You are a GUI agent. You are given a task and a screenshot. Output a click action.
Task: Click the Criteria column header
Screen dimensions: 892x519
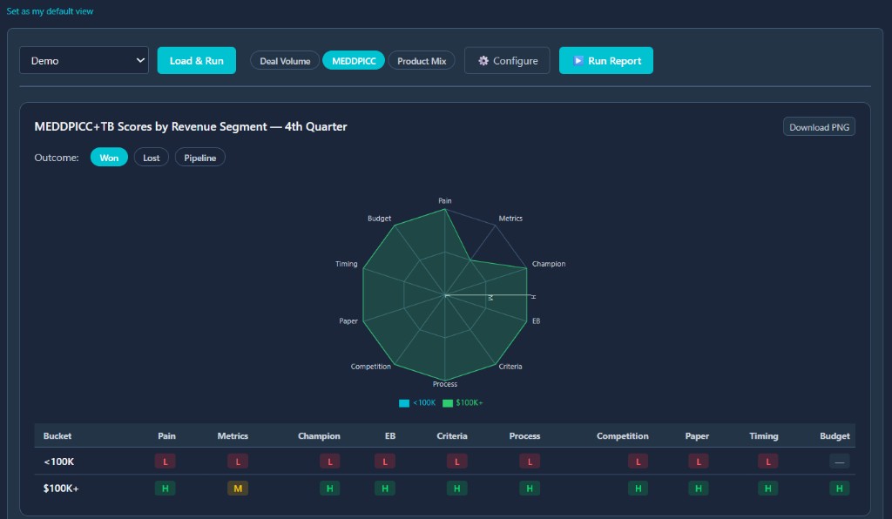[x=452, y=436]
